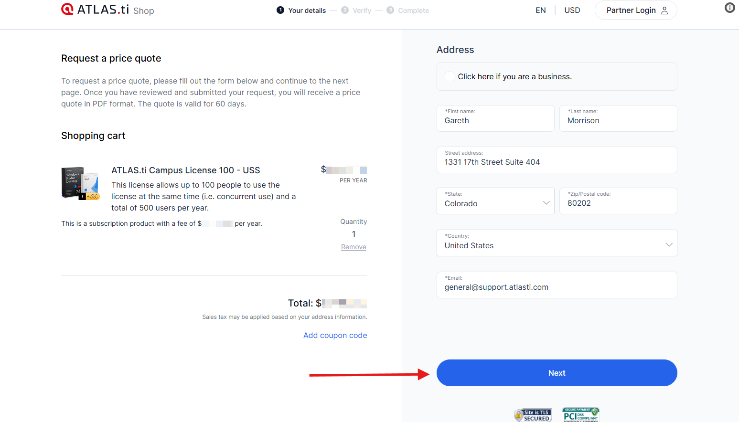The width and height of the screenshot is (739, 422).
Task: Open the Country dropdown showing United States
Action: (557, 243)
